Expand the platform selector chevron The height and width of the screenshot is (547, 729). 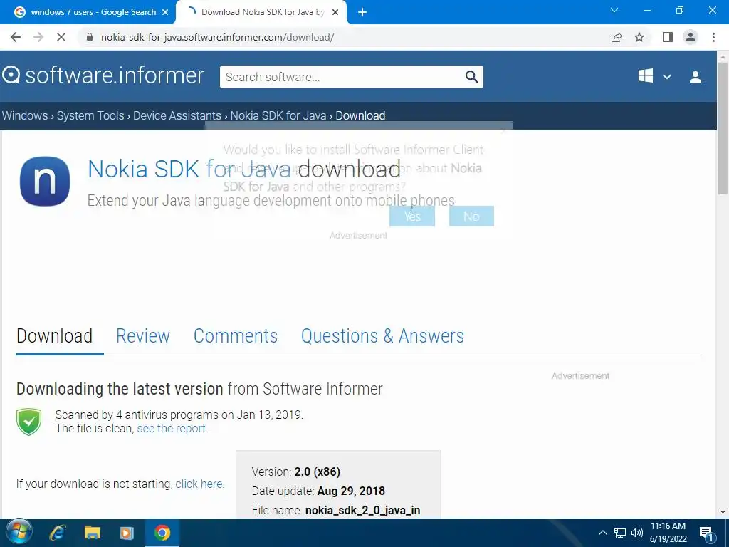coord(666,77)
